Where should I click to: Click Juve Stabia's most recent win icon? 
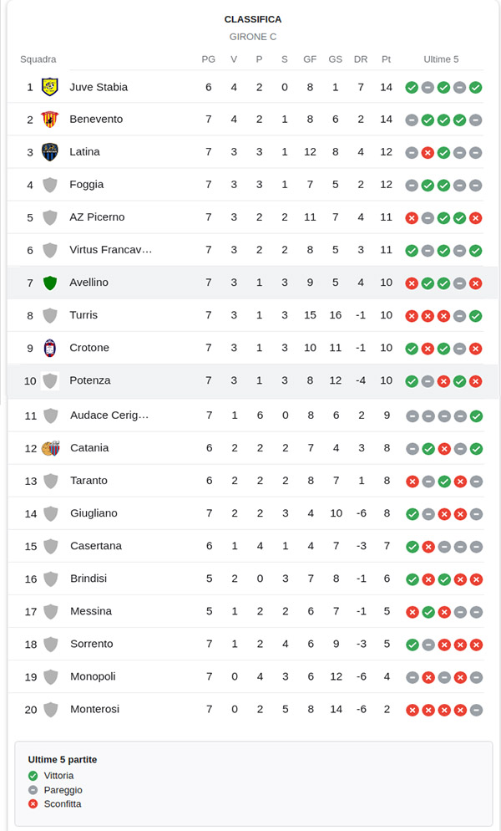coord(476,87)
